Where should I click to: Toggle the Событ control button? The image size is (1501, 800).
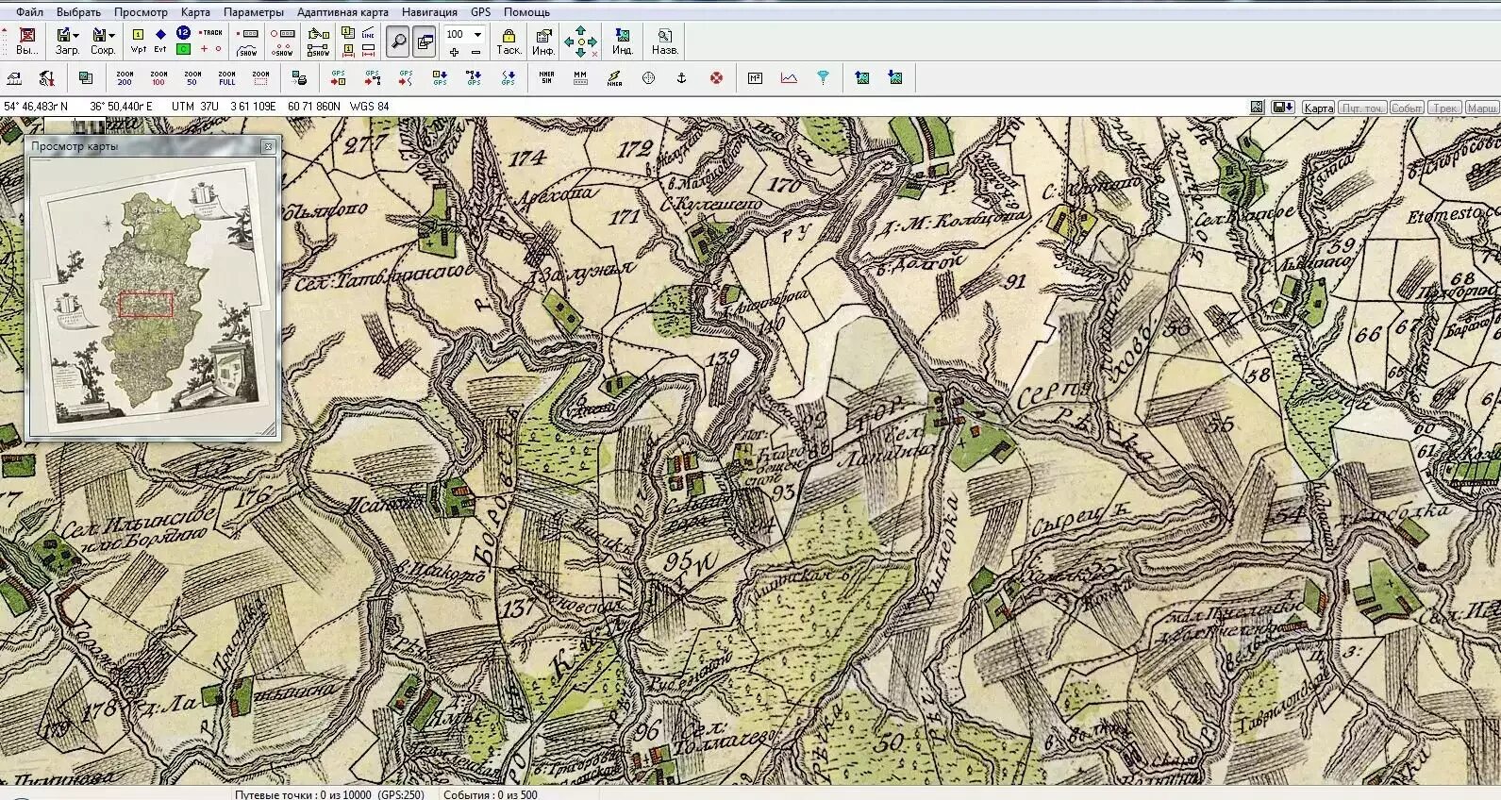(x=1407, y=108)
